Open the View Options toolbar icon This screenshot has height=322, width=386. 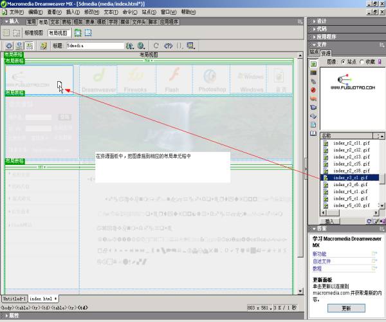pos(191,46)
